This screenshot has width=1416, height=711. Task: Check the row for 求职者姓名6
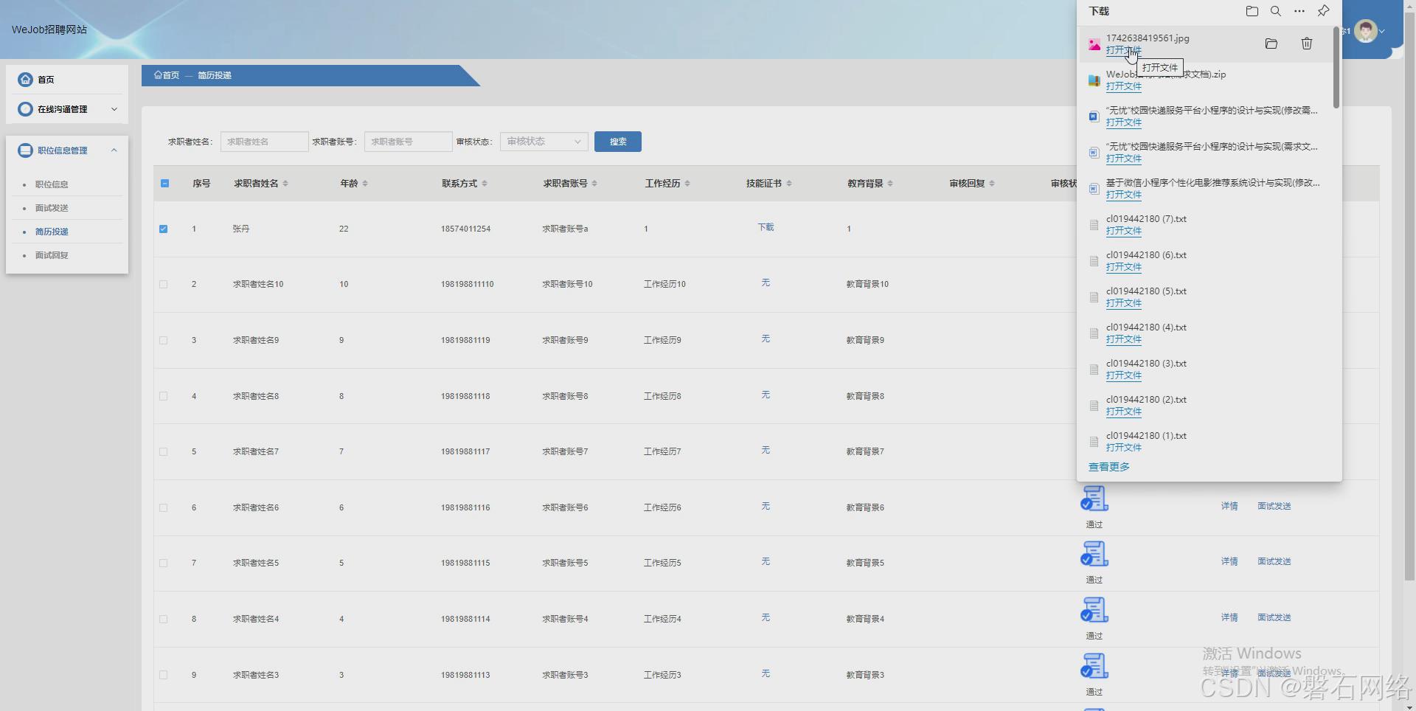(x=164, y=507)
